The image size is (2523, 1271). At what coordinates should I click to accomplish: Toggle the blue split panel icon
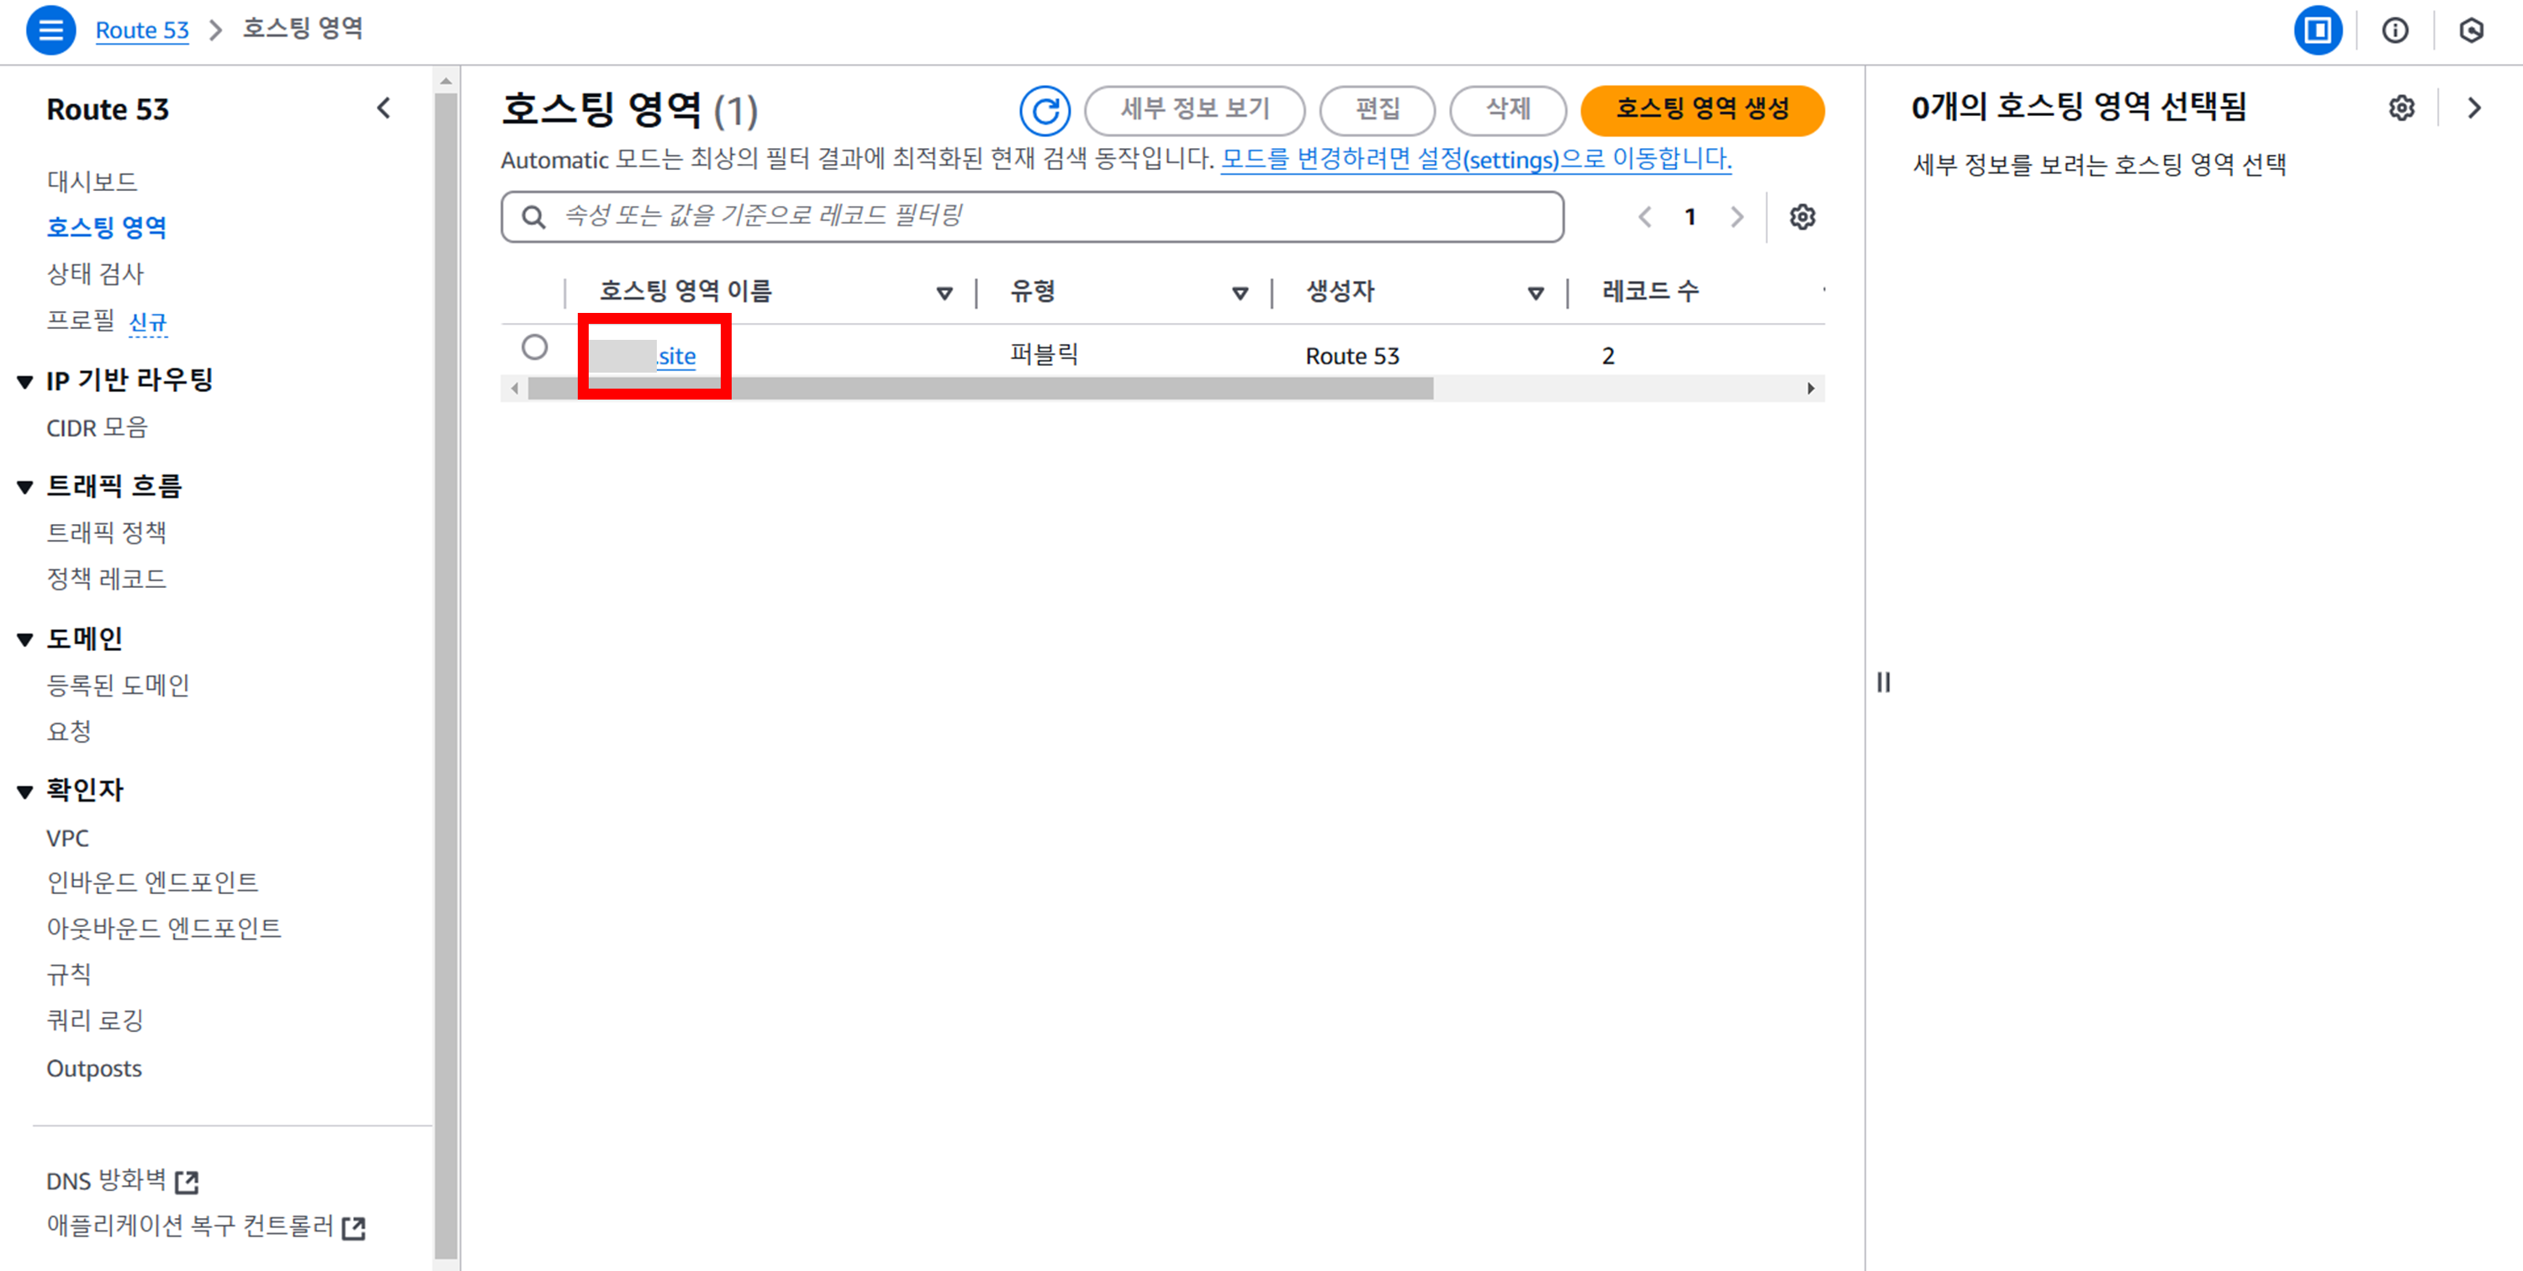[x=2317, y=30]
